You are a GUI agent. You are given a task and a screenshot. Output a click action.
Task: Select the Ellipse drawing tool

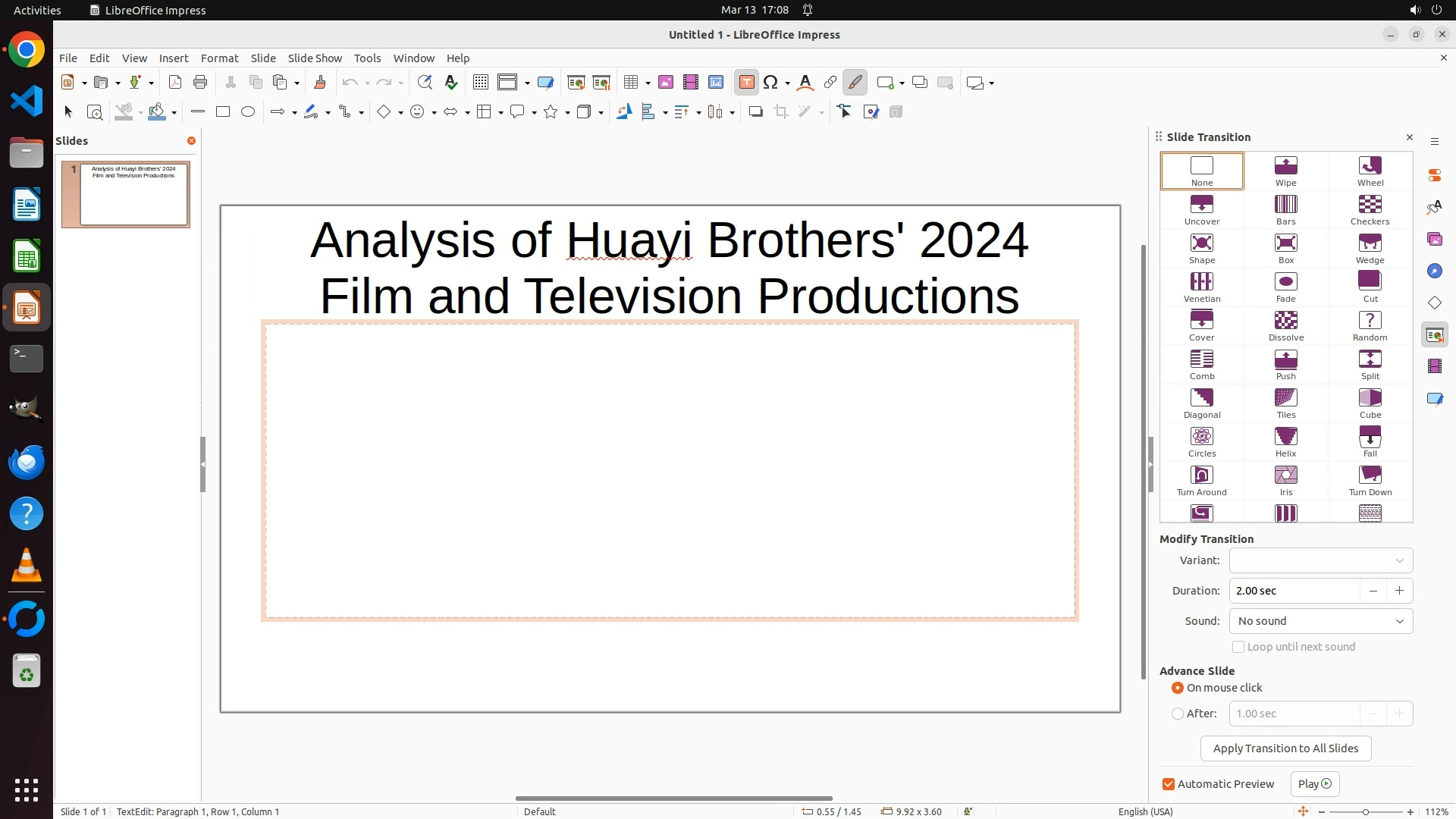point(248,112)
